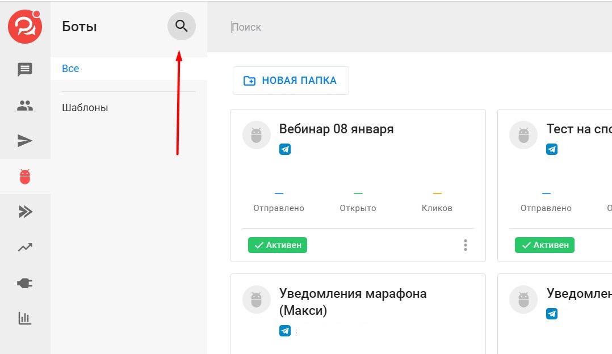Click the magnifier icon beside Боты
This screenshot has height=354, width=612.
(x=181, y=26)
